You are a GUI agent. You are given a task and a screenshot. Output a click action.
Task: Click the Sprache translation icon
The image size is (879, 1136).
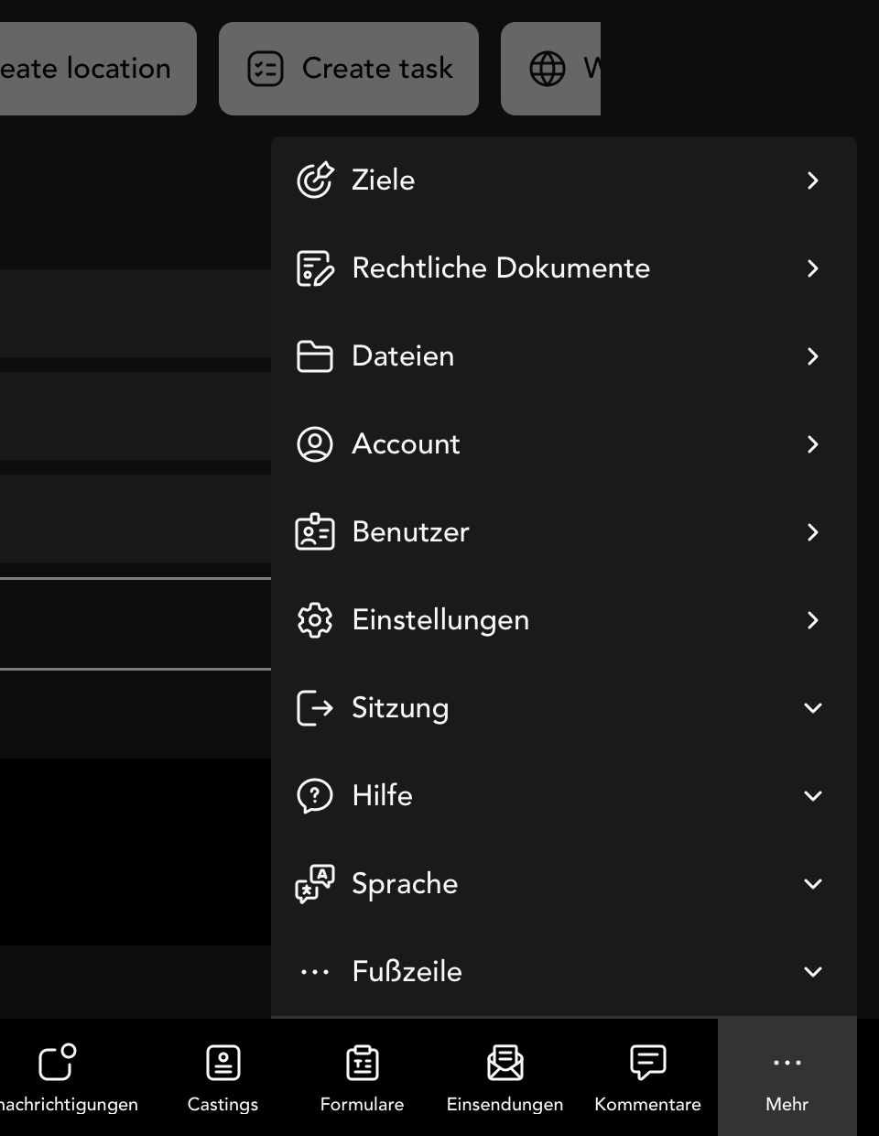(315, 884)
